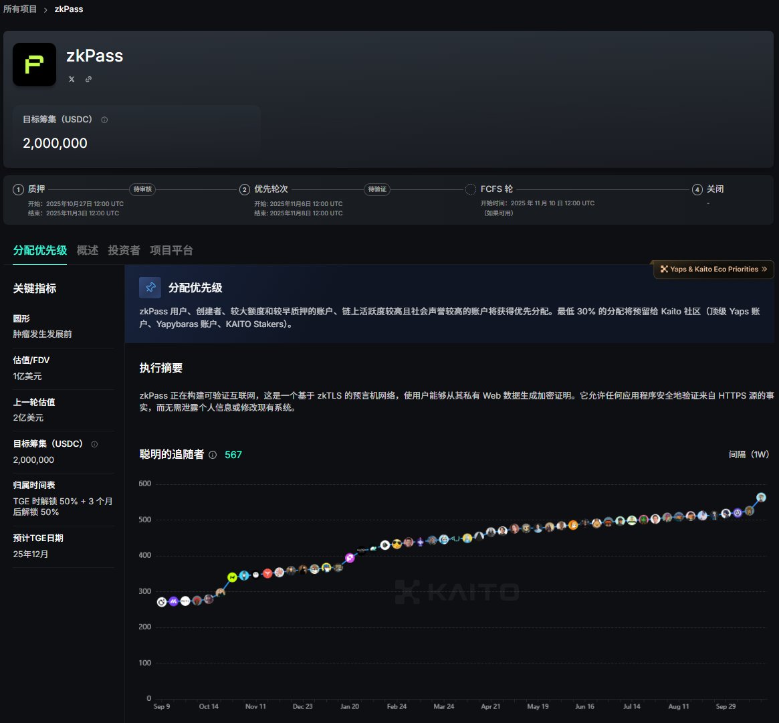The width and height of the screenshot is (779, 723).
Task: Click info icon next to 聪明的追随者
Action: (x=213, y=455)
